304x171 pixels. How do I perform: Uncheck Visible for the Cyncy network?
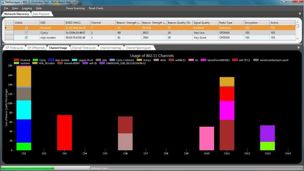pyautogui.click(x=26, y=33)
